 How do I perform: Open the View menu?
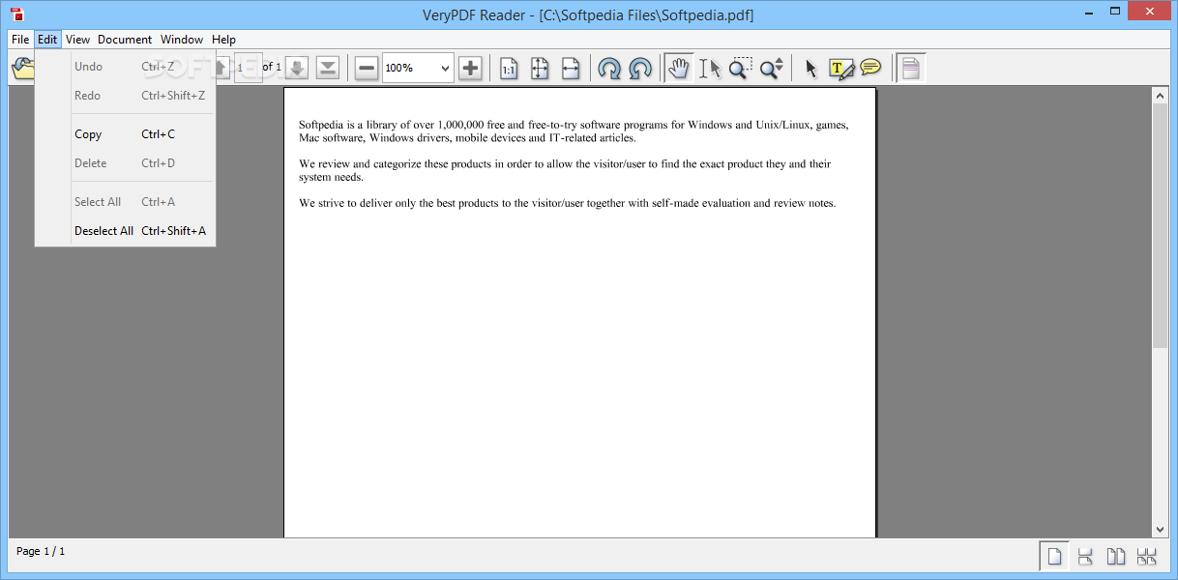click(x=77, y=40)
